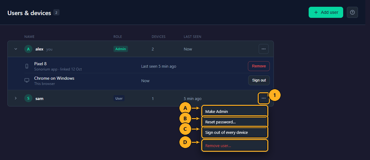The width and height of the screenshot is (370, 160).
Task: Click the Pixel 8 device name
Action: pyautogui.click(x=40, y=64)
